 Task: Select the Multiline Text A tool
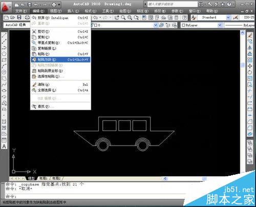[4, 147]
